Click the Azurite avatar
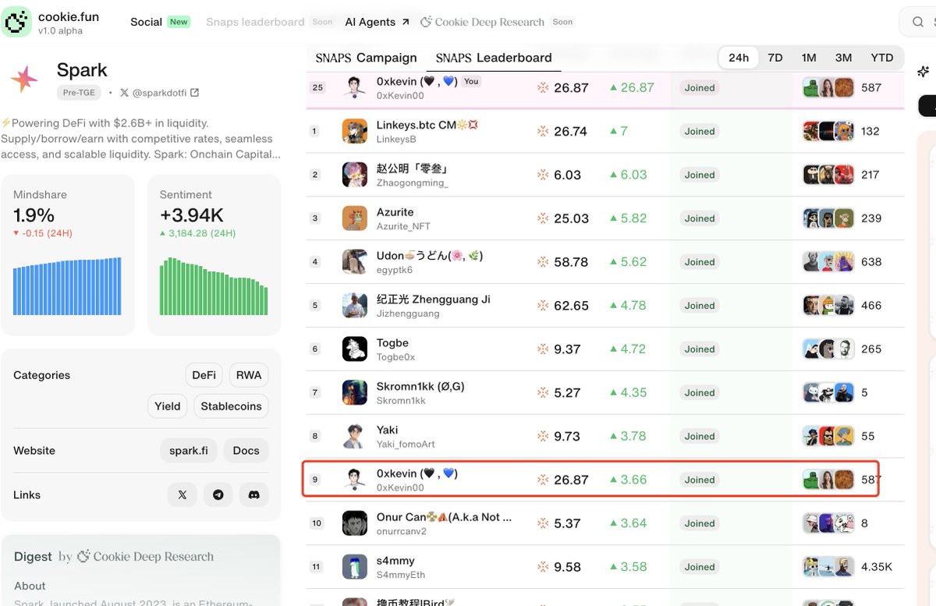The image size is (936, 606). [x=355, y=218]
